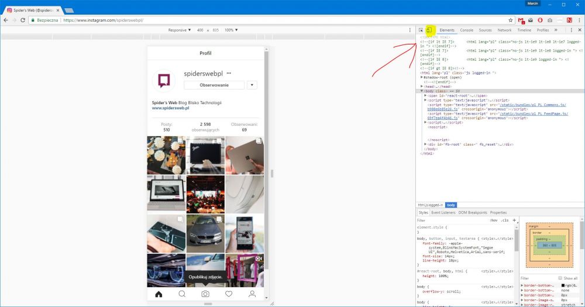Expand the div fb-root node
The image size is (585, 307).
(x=425, y=144)
